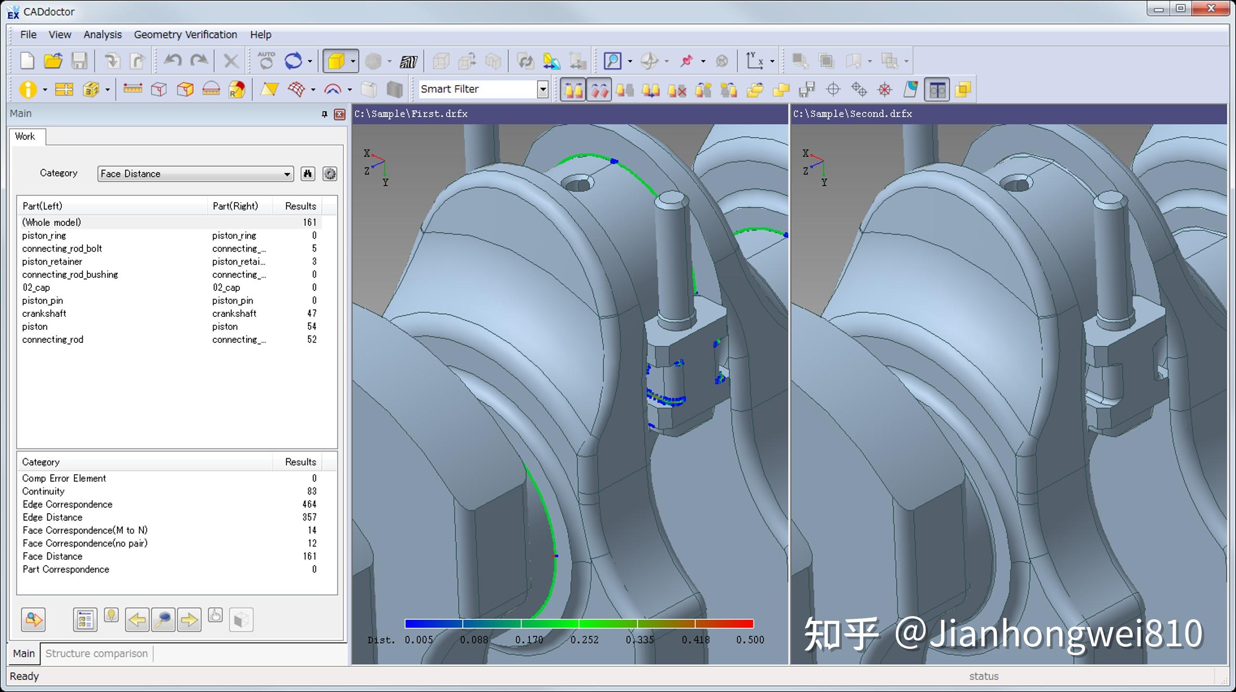Click the zebra stripe display icon
Screen dimensions: 1236x692
coord(408,62)
